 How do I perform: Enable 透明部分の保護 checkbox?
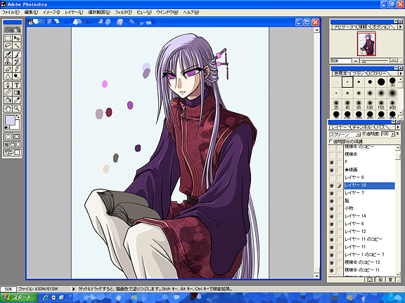[331, 142]
